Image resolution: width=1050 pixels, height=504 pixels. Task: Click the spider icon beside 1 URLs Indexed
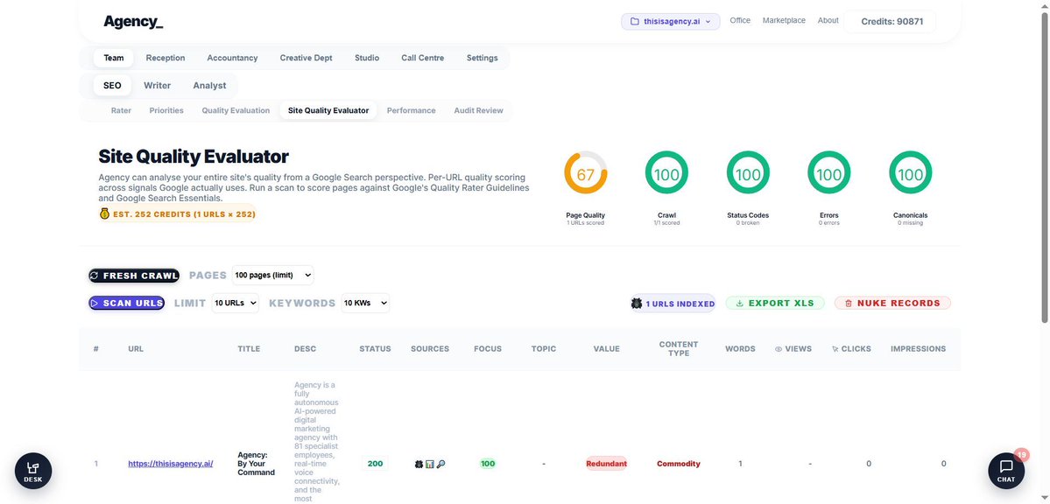click(x=637, y=304)
